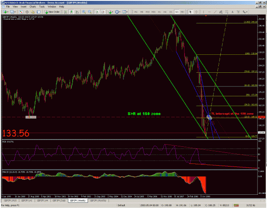Switch chart to M15 timeframe
The width and height of the screenshot is (267, 208).
[x=147, y=12]
